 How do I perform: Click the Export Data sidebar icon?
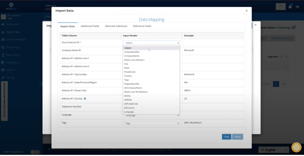pyautogui.click(x=3, y=55)
